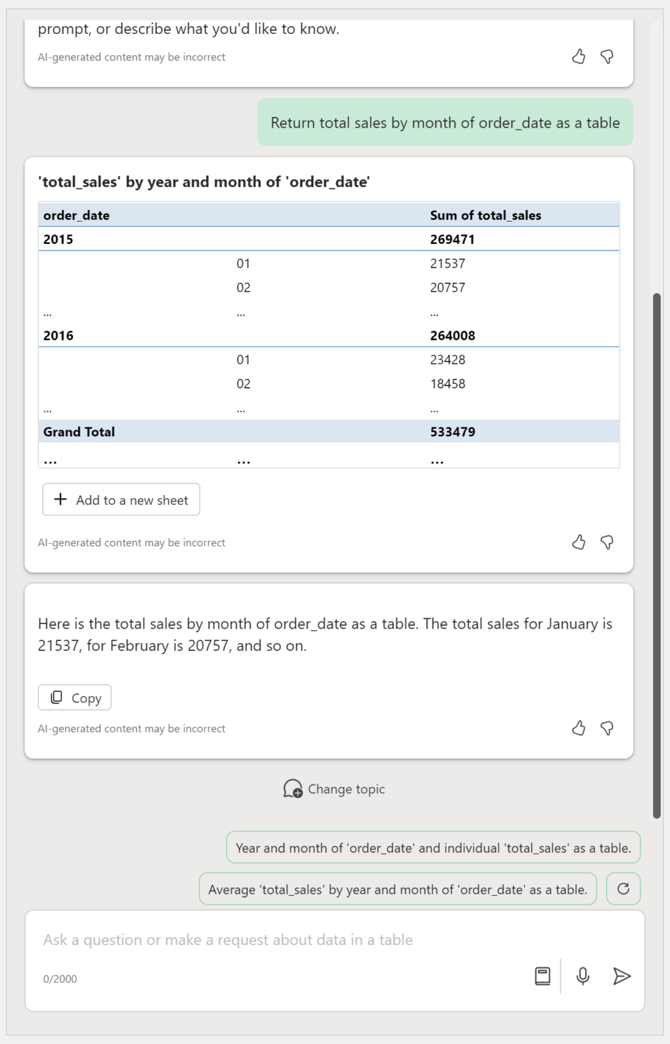Thumbs up the January sales summary
Screen dimensions: 670x1044
(x=578, y=728)
